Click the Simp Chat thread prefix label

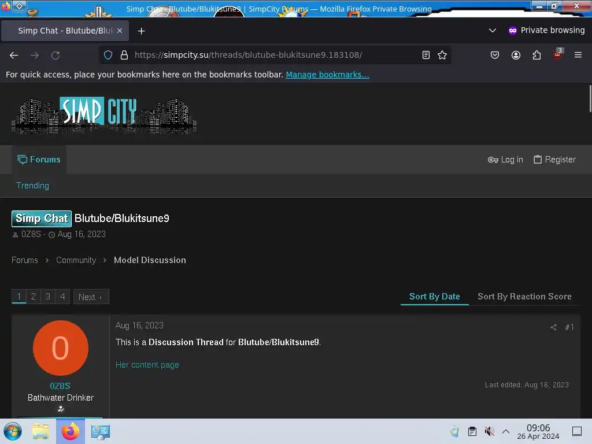(x=42, y=219)
